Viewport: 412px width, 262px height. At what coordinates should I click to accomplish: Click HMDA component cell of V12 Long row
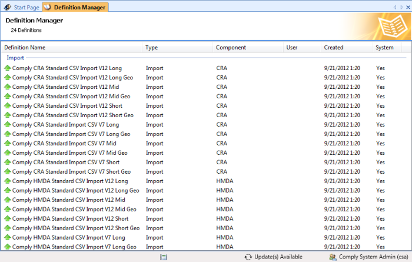point(225,181)
